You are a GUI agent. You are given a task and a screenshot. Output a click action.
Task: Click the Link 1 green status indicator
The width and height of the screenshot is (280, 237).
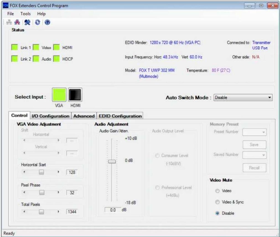(x=14, y=47)
